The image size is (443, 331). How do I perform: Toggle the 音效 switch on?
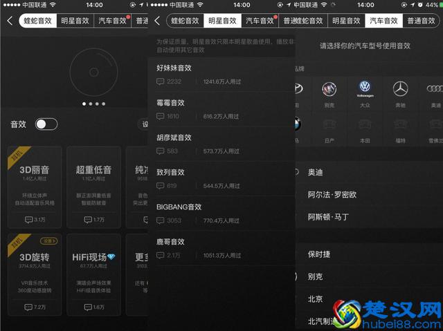tap(46, 124)
